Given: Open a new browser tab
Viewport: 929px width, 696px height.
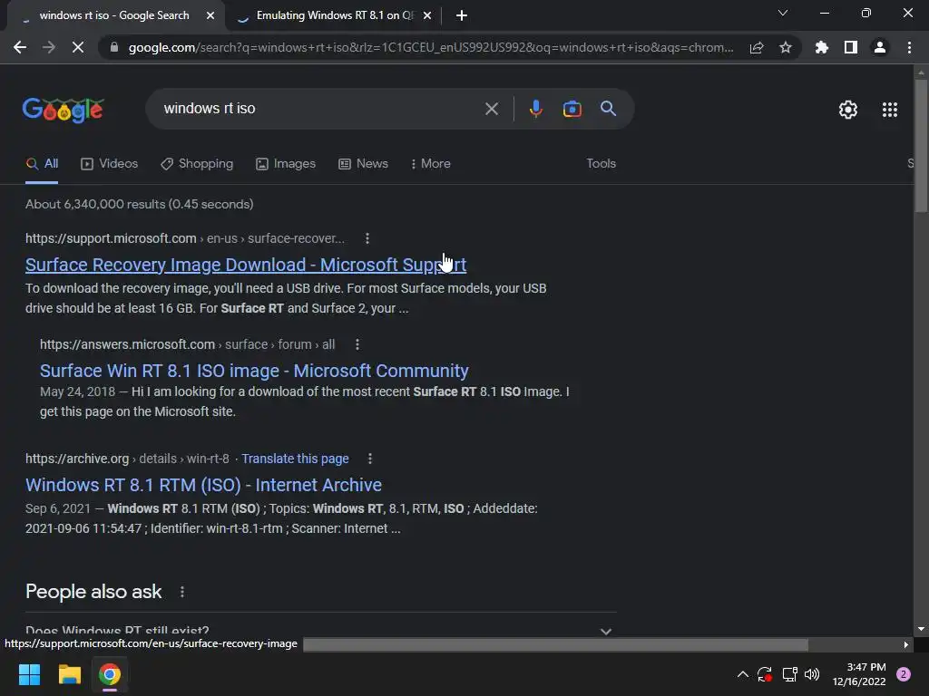Looking at the screenshot, I should pyautogui.click(x=462, y=15).
